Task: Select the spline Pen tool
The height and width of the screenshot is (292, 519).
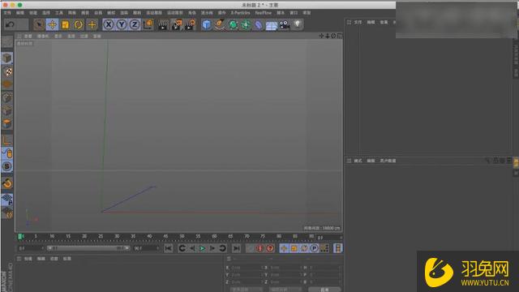Action: 219,25
